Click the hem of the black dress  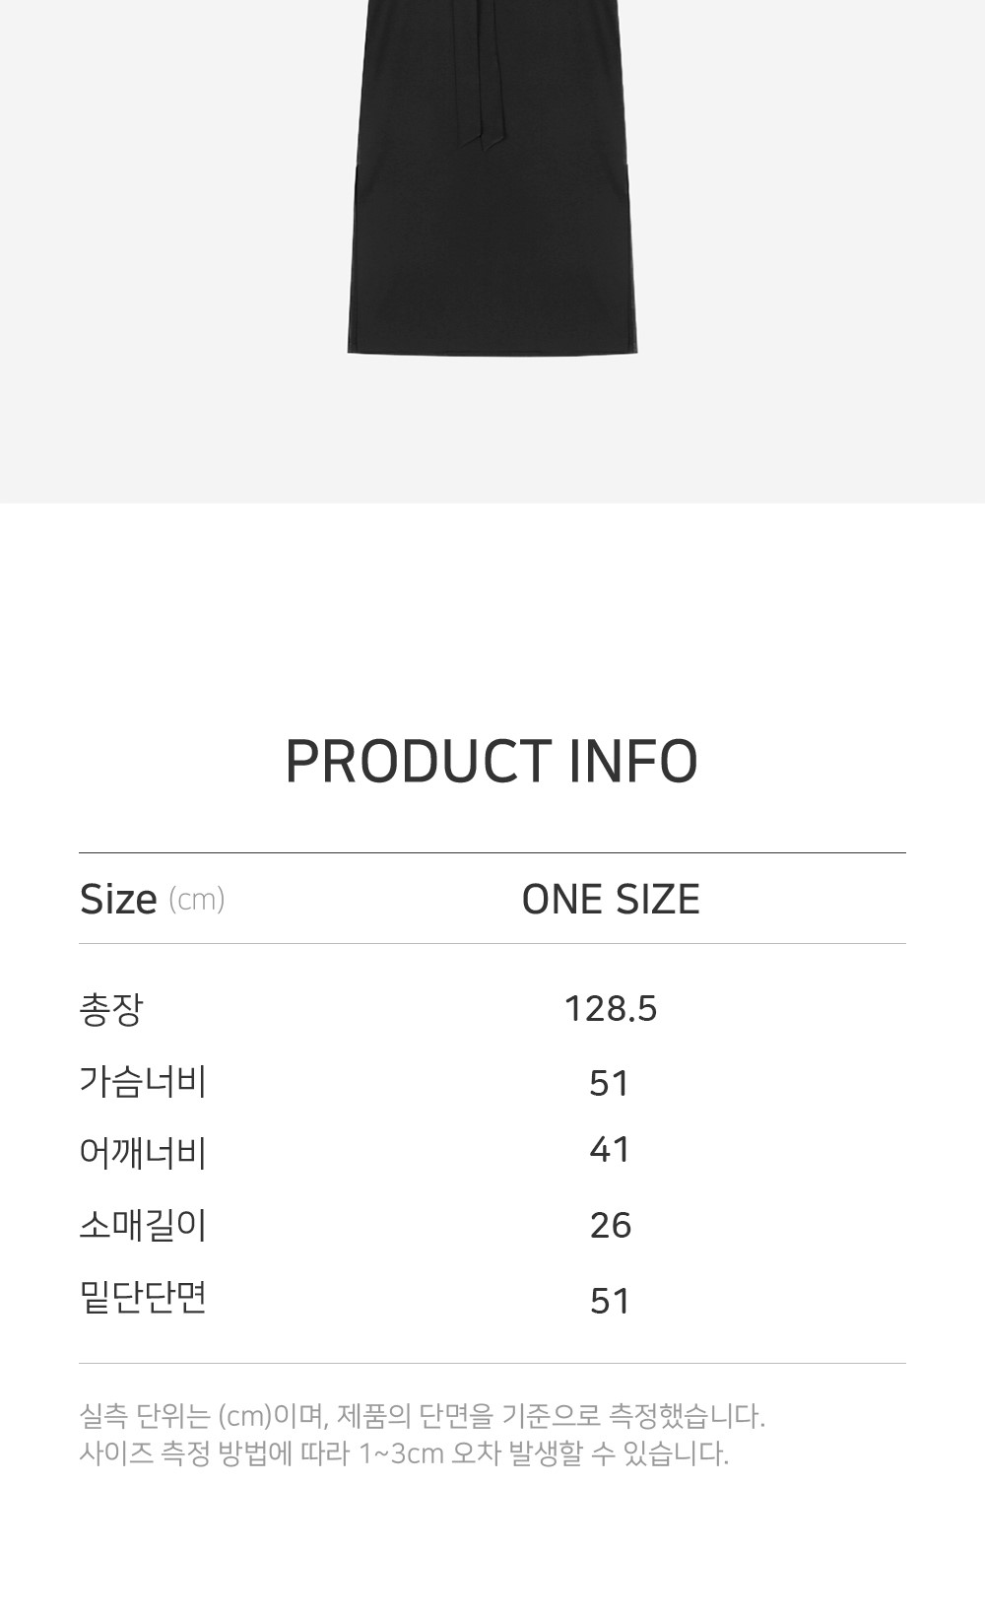tap(492, 345)
